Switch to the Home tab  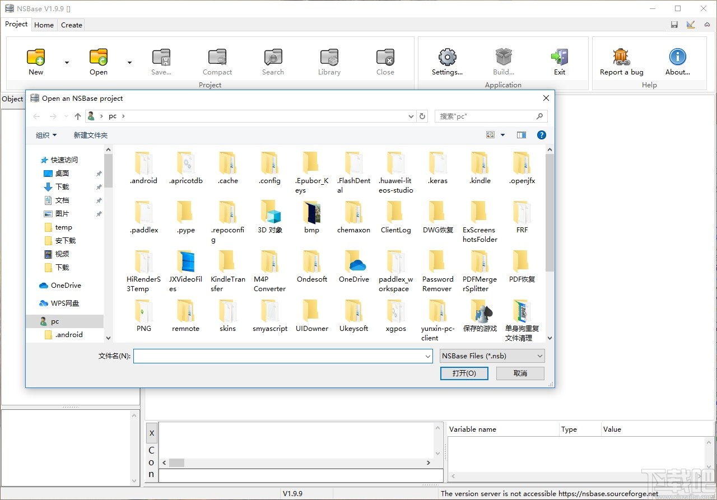pos(44,25)
